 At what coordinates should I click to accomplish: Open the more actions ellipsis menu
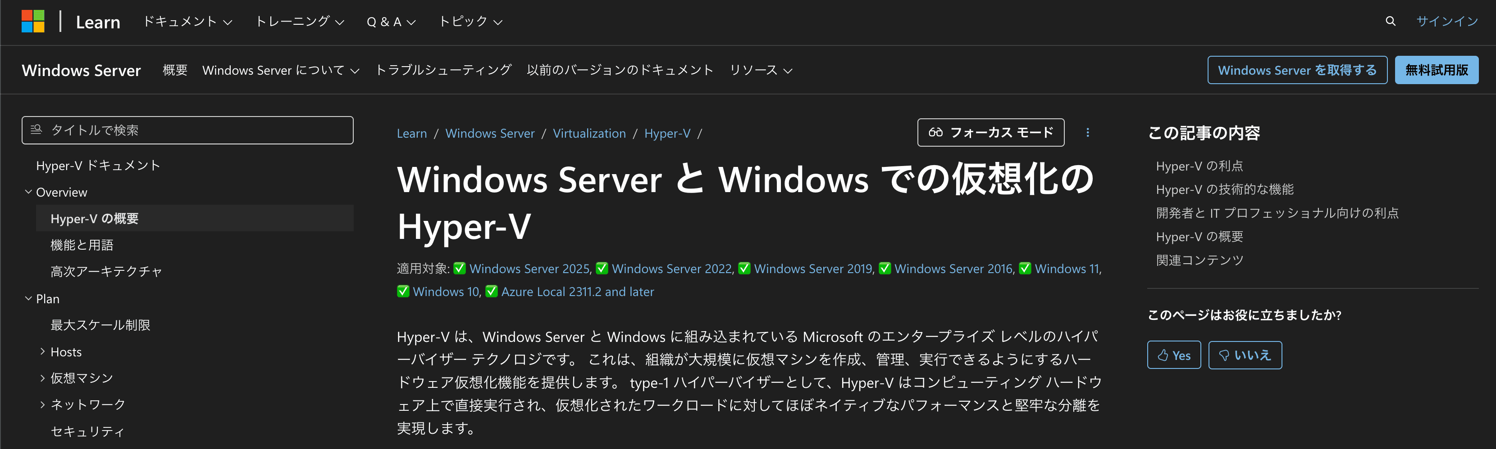coord(1087,132)
